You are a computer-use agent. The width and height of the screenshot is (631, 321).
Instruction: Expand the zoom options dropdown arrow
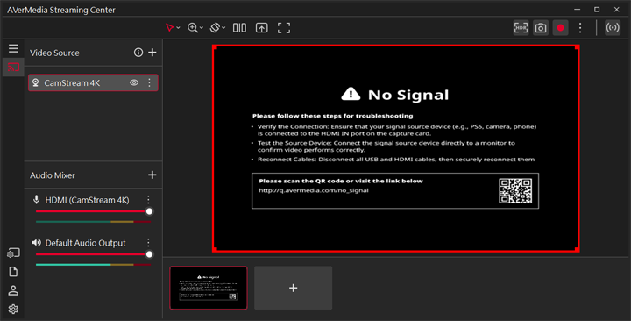point(202,28)
